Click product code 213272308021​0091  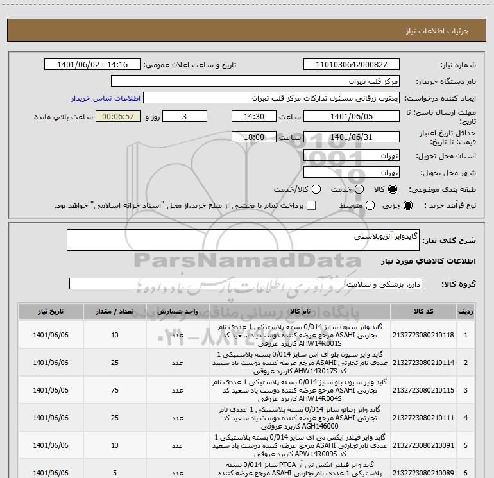click(423, 445)
